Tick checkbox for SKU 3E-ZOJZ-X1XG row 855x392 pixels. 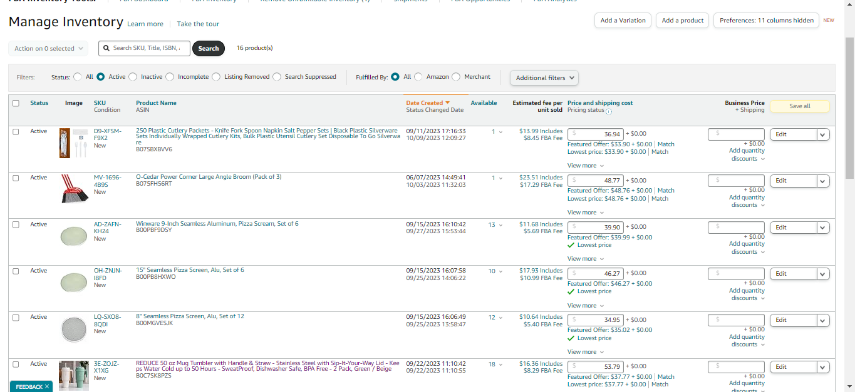pos(16,364)
